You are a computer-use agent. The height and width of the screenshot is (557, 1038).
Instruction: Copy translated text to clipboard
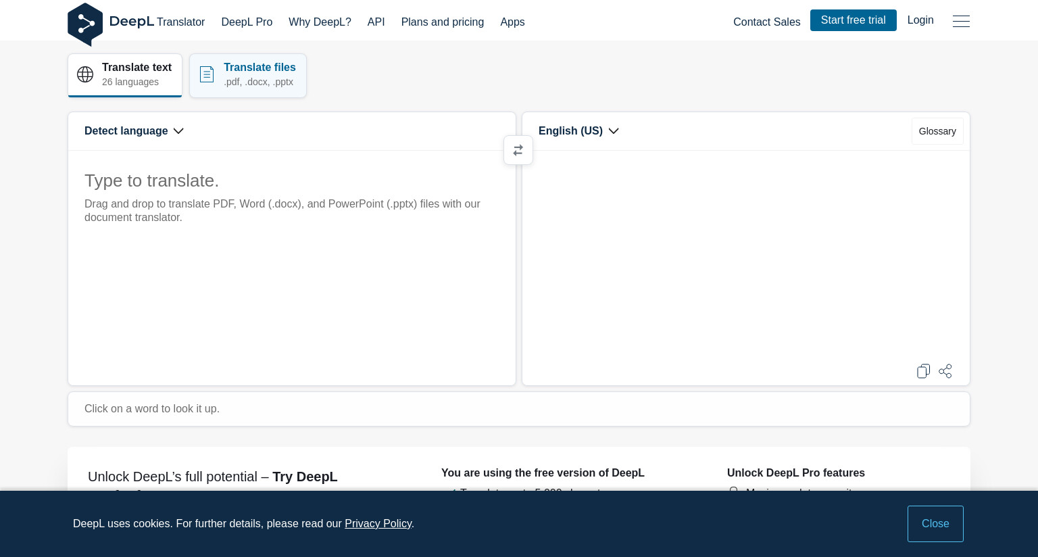[x=923, y=371]
